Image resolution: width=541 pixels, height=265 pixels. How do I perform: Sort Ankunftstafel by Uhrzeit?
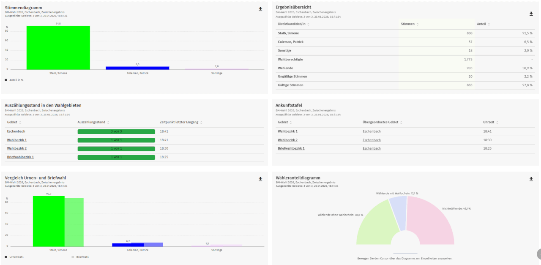497,123
